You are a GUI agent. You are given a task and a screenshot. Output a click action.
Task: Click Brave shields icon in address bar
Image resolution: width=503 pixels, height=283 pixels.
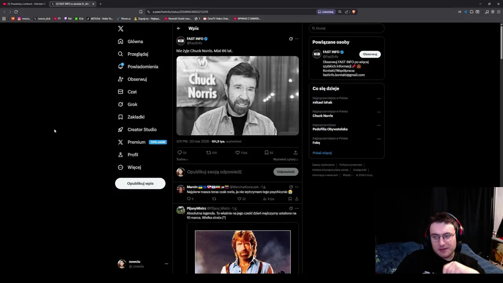pos(354,12)
